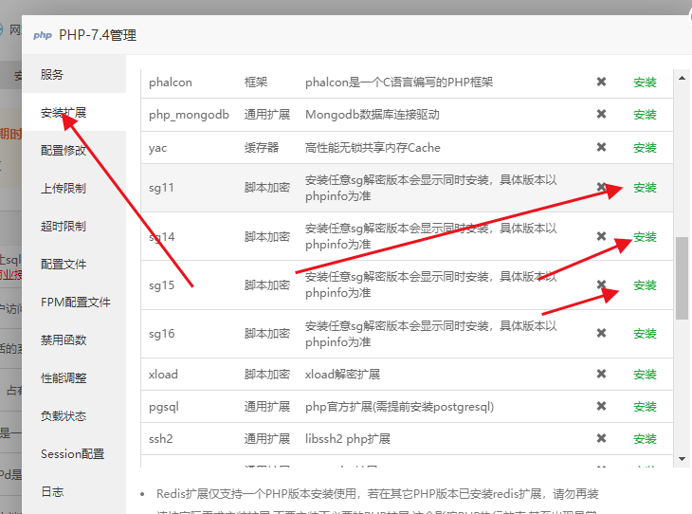Install the phalcon framework extension
The height and width of the screenshot is (514, 692).
645,83
